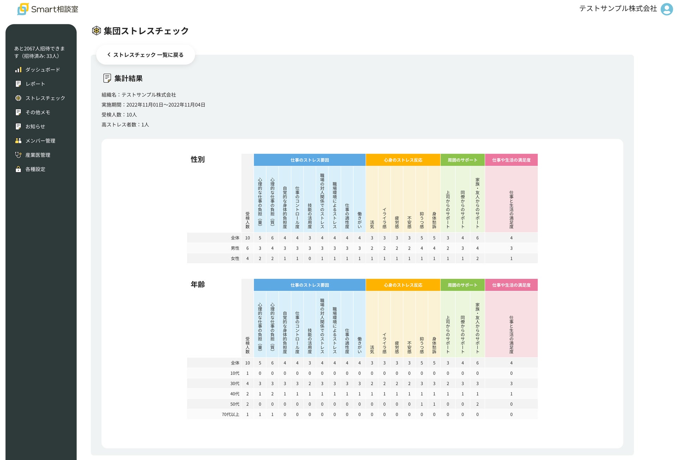Click the 70代以上 row label in age table

(x=230, y=415)
